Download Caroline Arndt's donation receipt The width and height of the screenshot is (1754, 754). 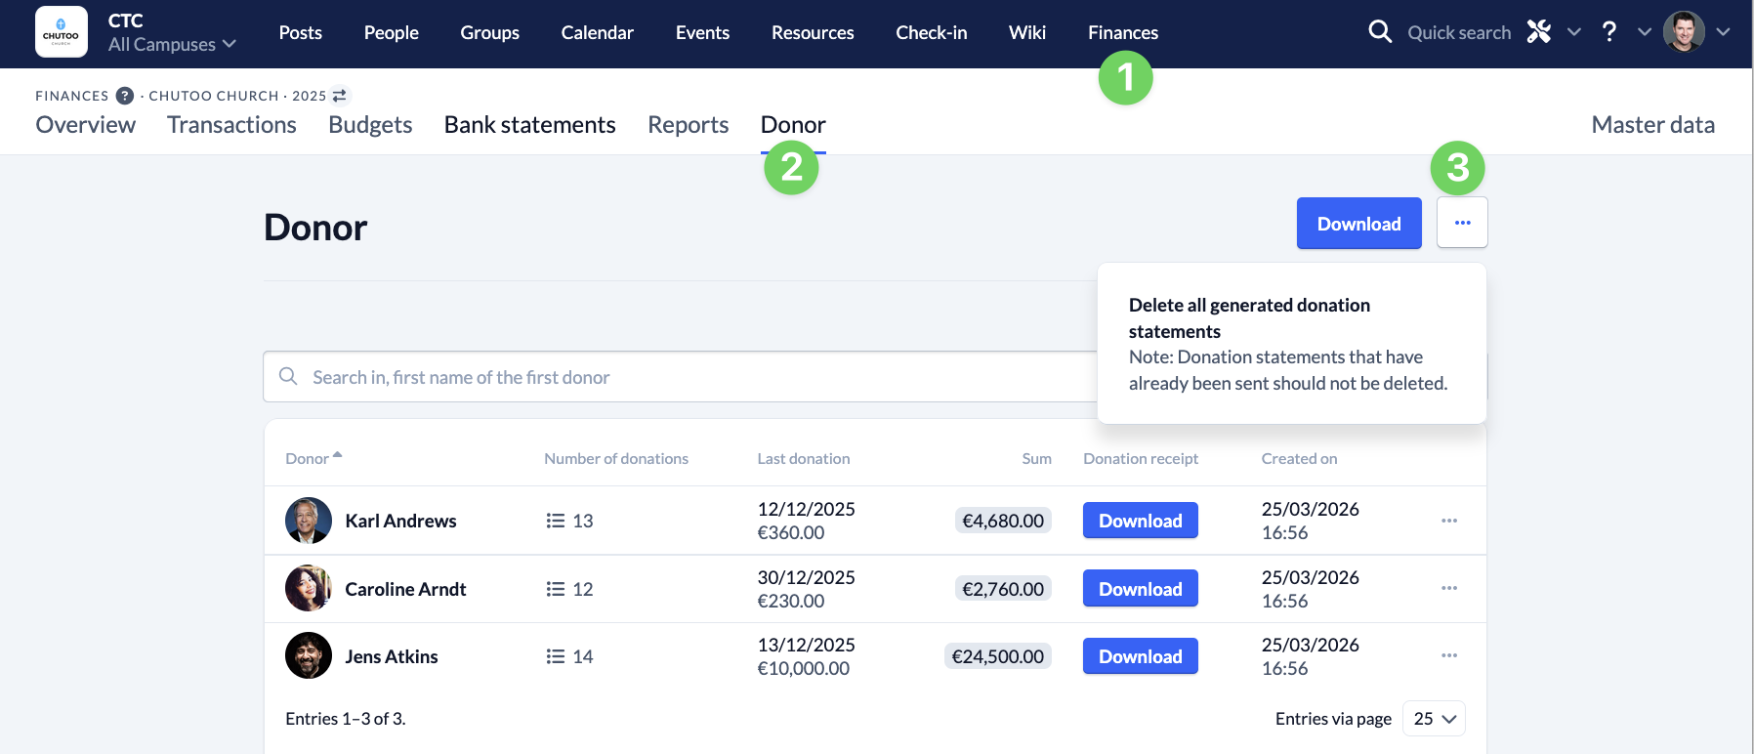1141,589
